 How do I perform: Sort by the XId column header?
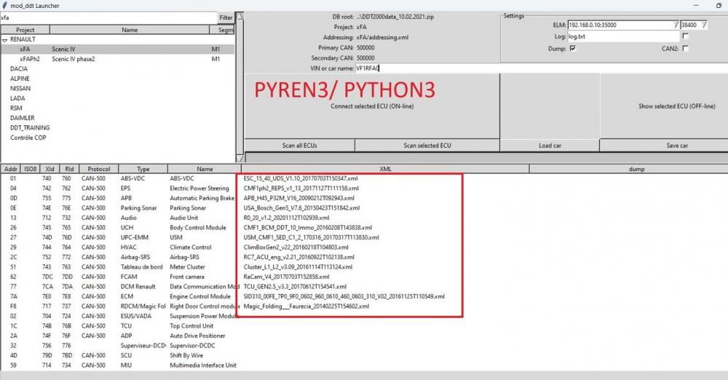[50, 169]
